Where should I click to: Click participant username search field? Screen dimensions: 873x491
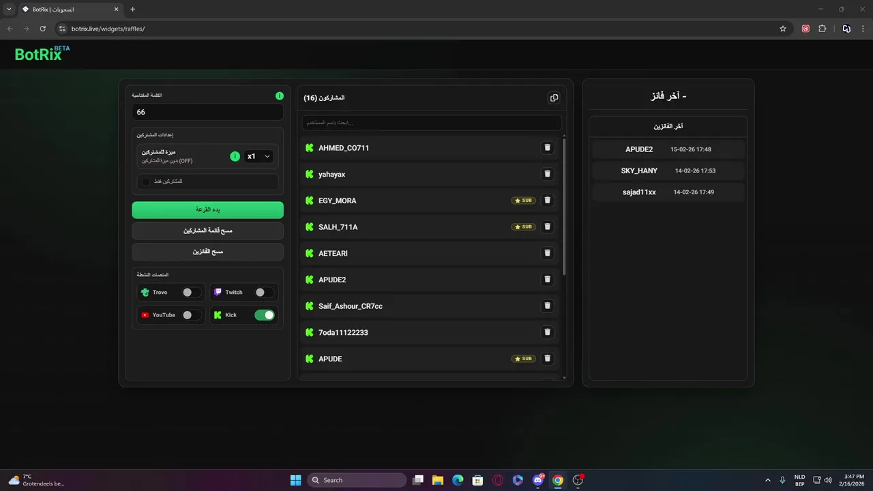click(x=432, y=123)
